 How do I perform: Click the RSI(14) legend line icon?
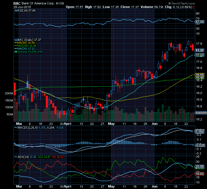click(x=16, y=11)
